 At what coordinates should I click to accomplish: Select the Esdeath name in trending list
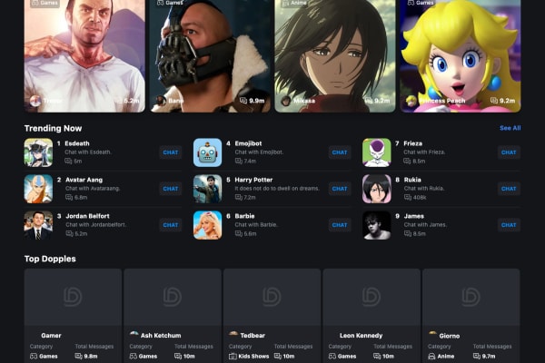pos(77,143)
